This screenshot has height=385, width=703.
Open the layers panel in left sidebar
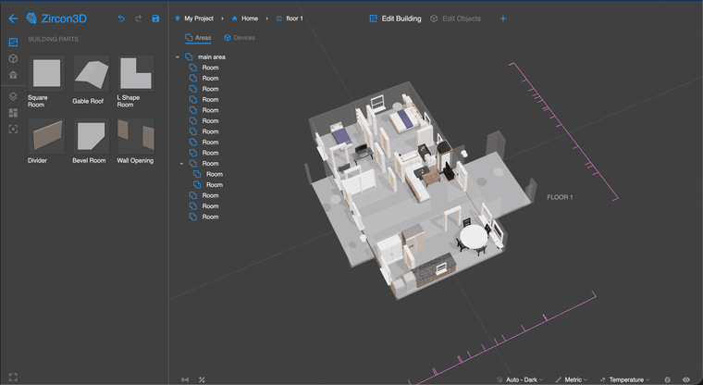click(13, 96)
